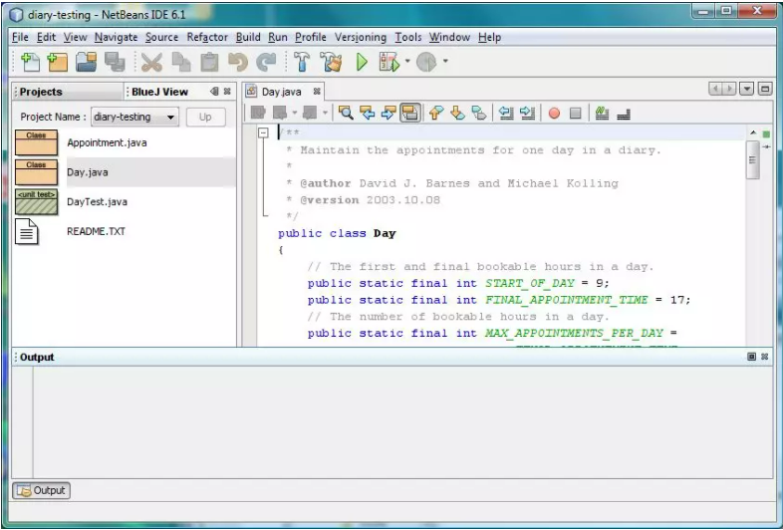Click the Toggle Bookmark editor icon
The width and height of the screenshot is (783, 530).
[478, 113]
